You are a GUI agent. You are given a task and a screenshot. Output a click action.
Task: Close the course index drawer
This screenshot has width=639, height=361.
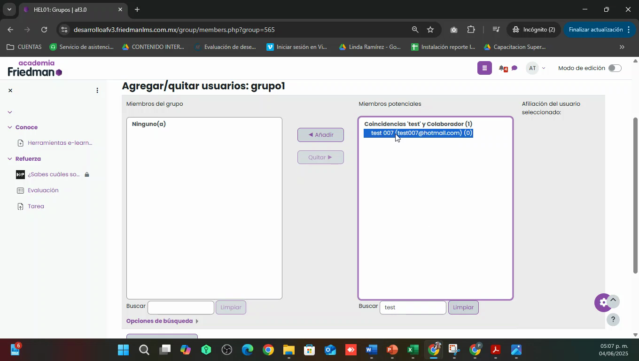click(x=10, y=90)
